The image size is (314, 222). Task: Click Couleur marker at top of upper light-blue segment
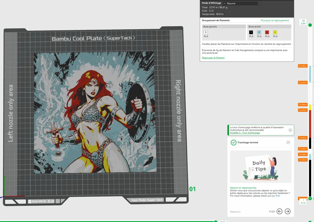click(303, 66)
